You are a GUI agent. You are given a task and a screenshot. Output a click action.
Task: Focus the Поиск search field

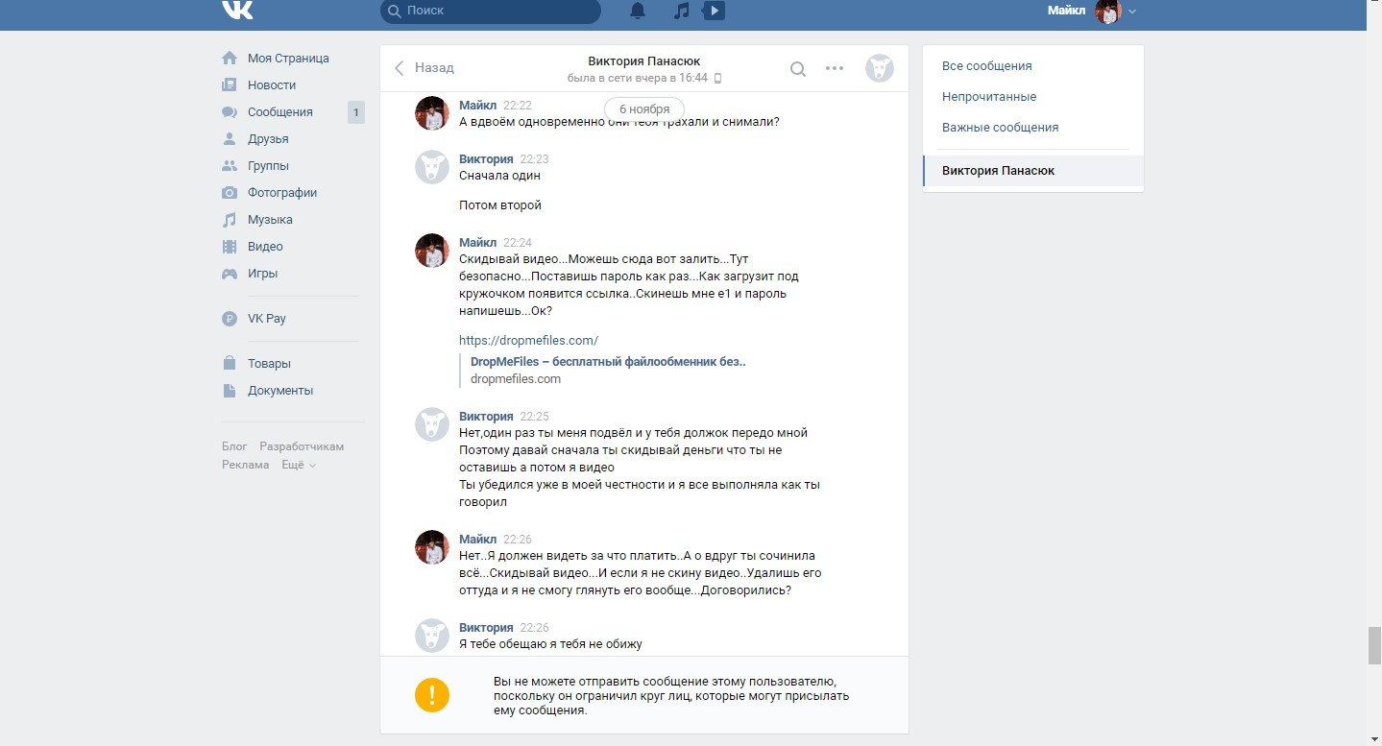(499, 11)
